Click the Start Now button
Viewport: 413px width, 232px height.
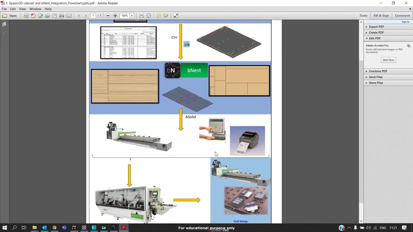pyautogui.click(x=388, y=60)
